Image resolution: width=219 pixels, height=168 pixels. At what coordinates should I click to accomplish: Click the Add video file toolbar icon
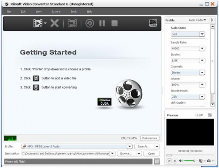tap(38, 23)
